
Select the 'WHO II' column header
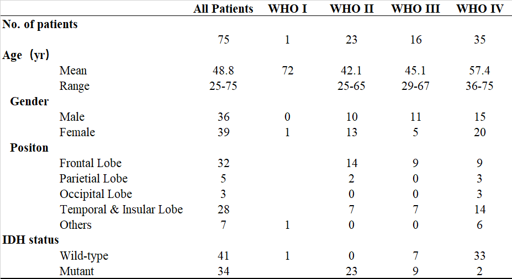[x=351, y=9]
